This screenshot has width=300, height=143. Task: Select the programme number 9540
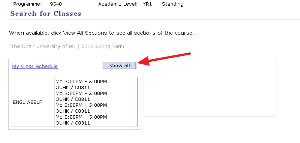tap(56, 4)
